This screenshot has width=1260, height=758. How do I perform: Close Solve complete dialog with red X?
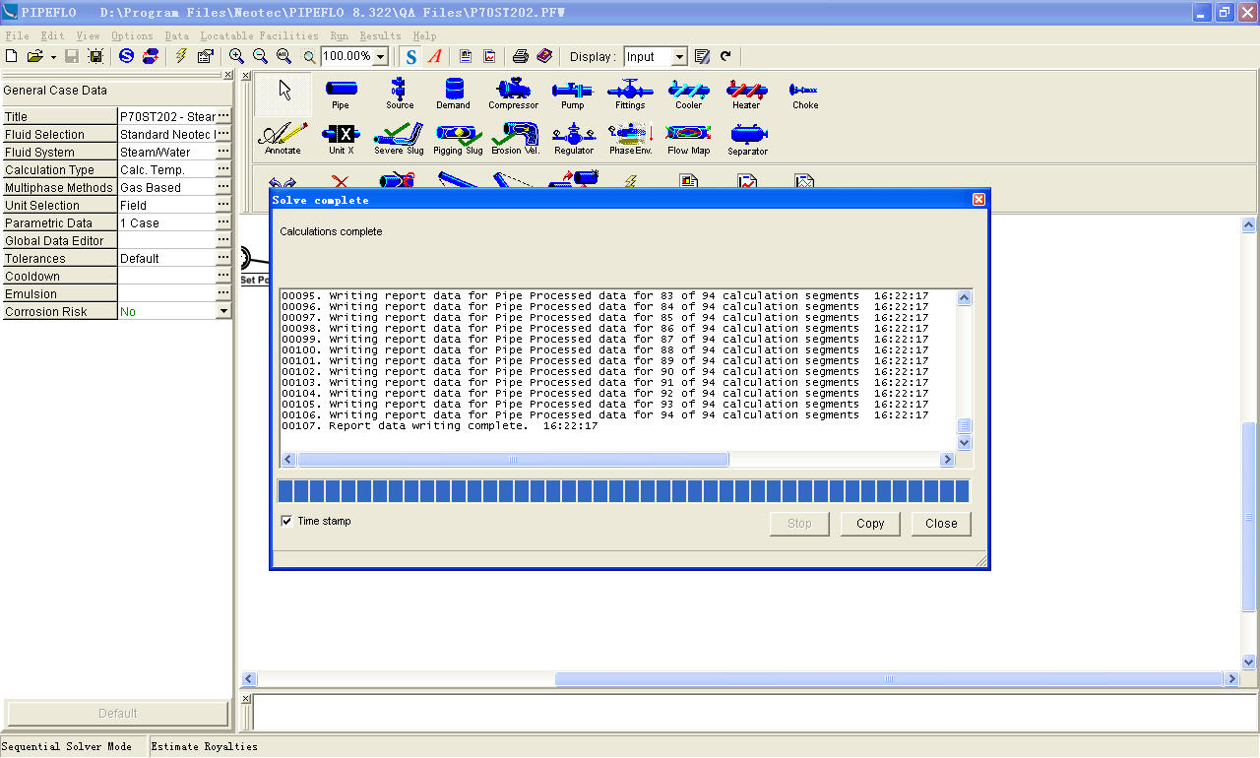(x=978, y=199)
